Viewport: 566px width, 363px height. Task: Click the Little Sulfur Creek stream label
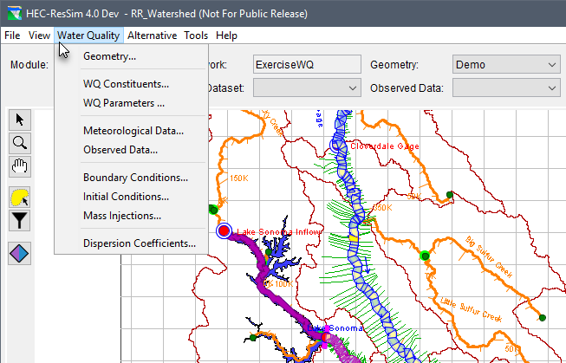tap(471, 309)
